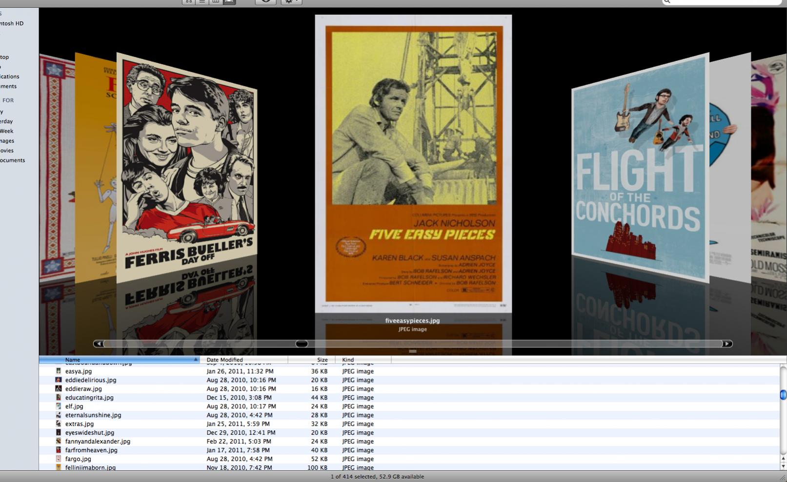Click the farfromheaven.jpg file icon
Image resolution: width=787 pixels, height=482 pixels.
pyautogui.click(x=59, y=450)
